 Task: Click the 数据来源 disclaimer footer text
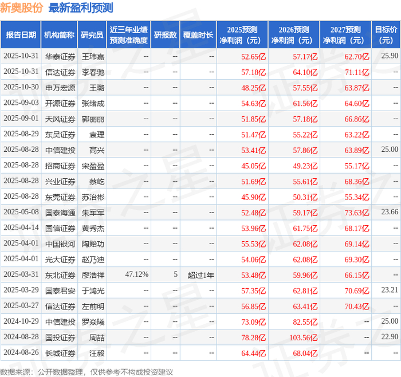pyautogui.click(x=87, y=372)
